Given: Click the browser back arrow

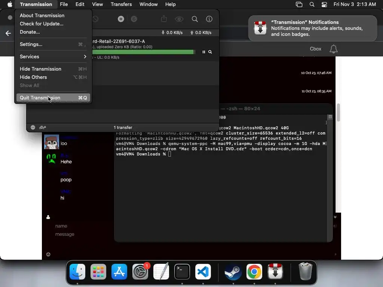Looking at the screenshot, I should [8, 33].
